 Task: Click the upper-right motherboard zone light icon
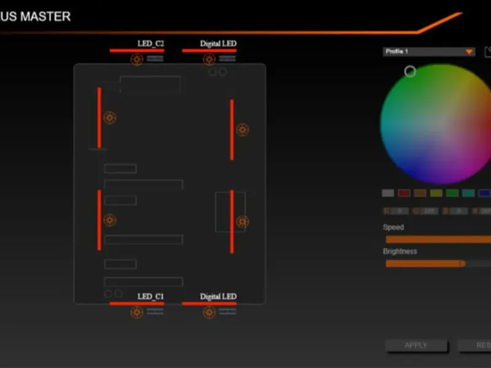coord(242,129)
